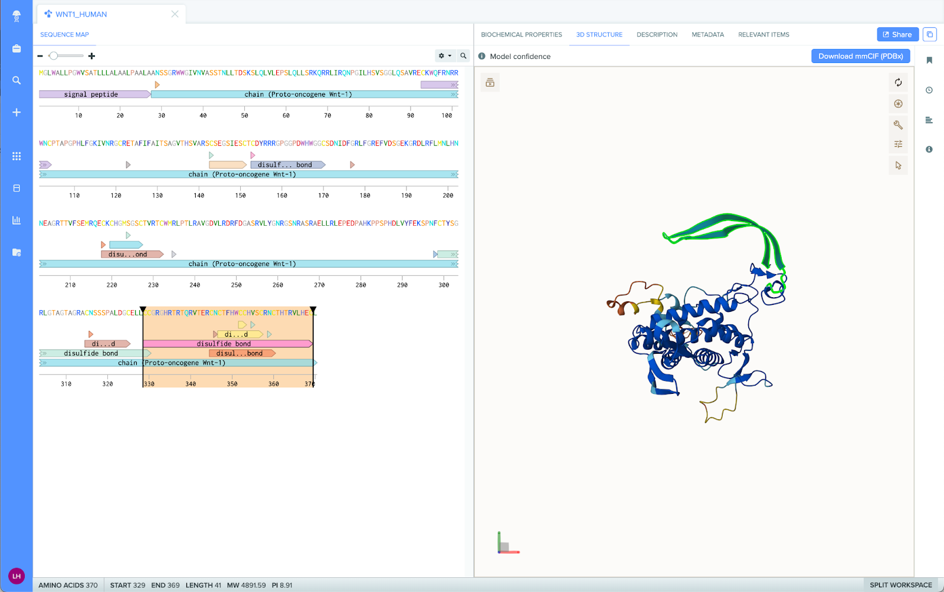Image resolution: width=944 pixels, height=592 pixels.
Task: Click 'PI 8.91' in the status bar
Action: pyautogui.click(x=282, y=585)
